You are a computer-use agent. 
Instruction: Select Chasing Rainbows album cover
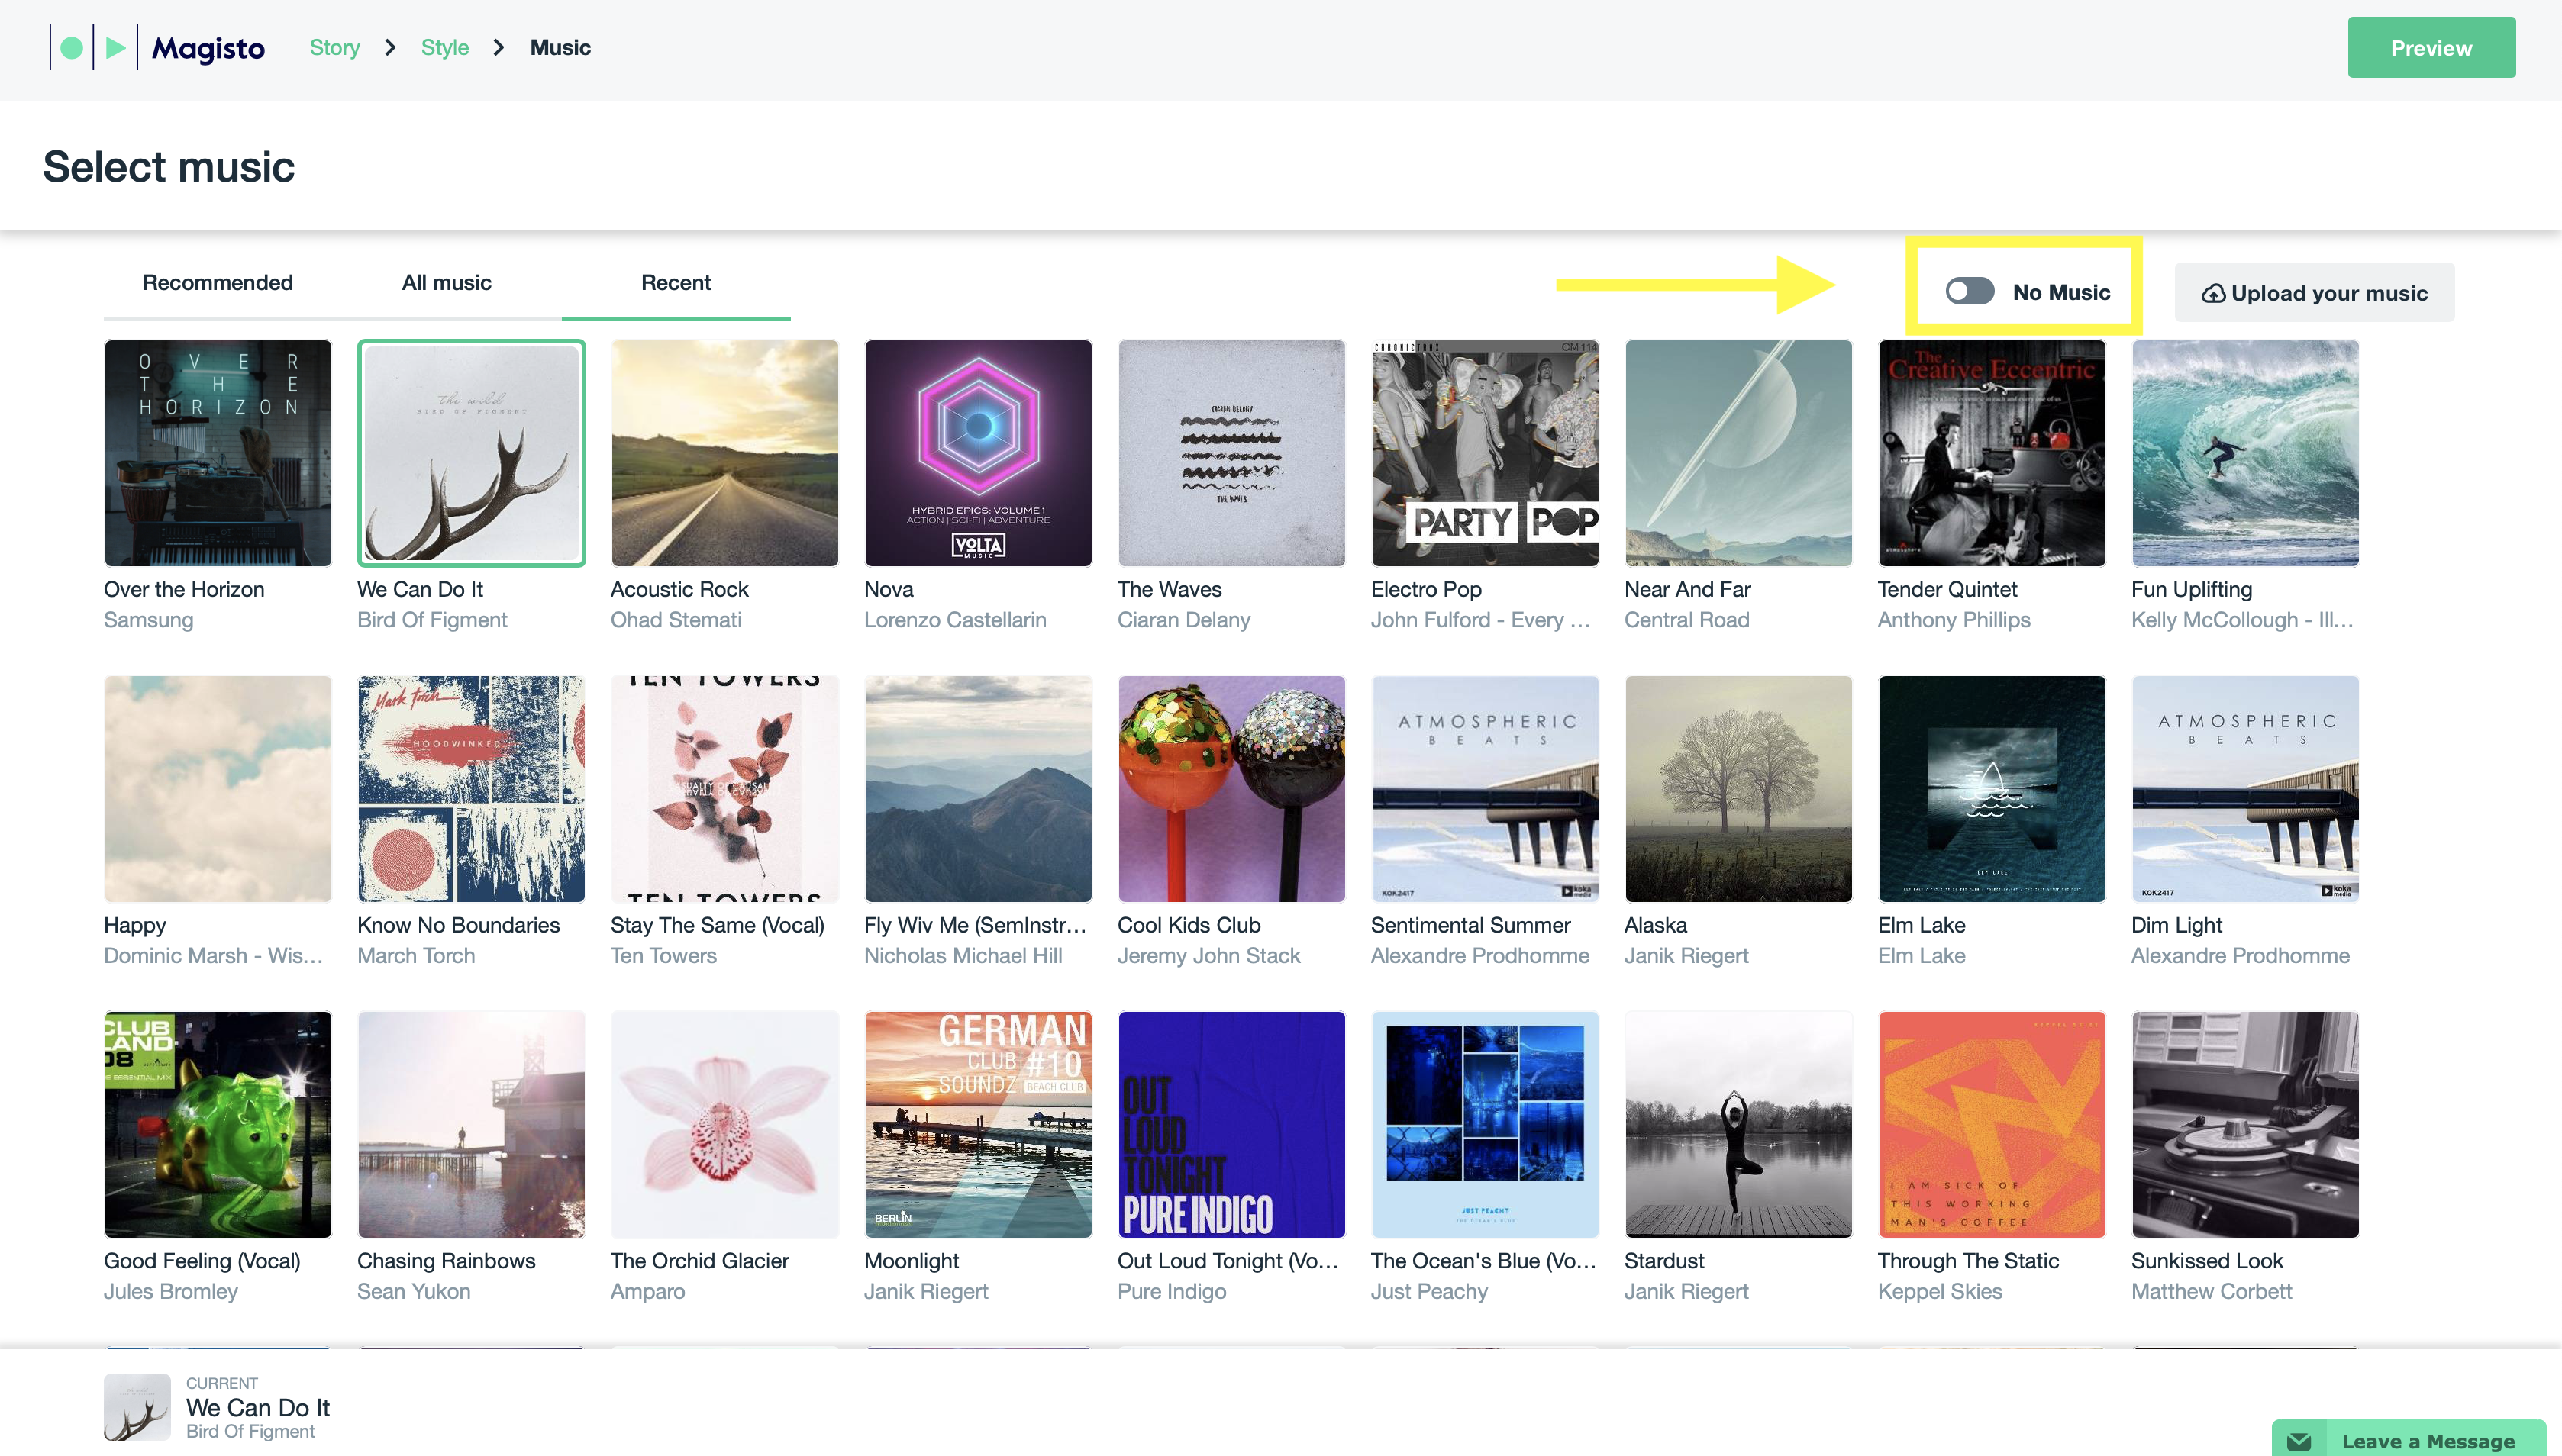click(x=471, y=1125)
